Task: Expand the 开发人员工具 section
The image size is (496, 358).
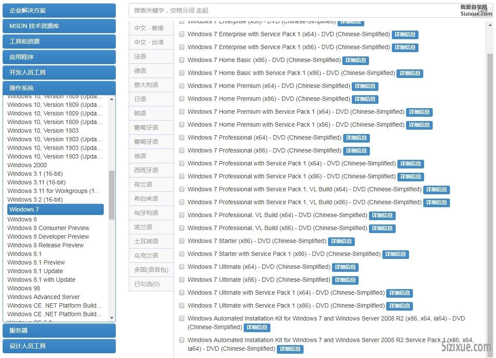Action: pyautogui.click(x=59, y=72)
